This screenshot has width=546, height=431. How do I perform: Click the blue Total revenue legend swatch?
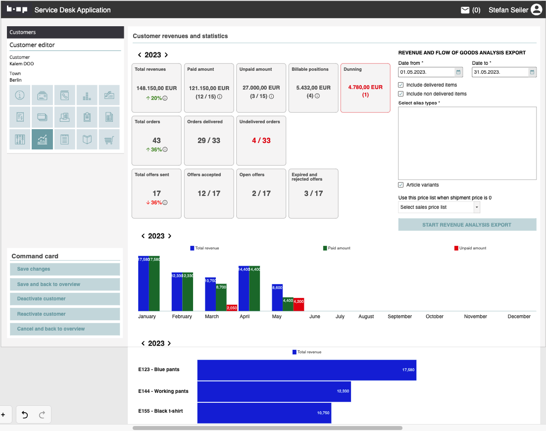tap(192, 248)
